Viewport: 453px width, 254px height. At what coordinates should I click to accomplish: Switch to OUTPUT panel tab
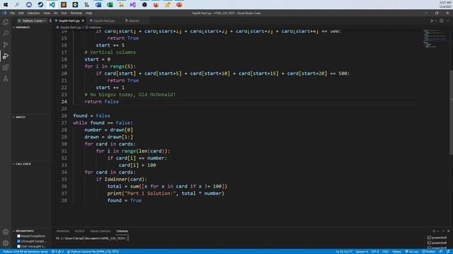point(80,231)
